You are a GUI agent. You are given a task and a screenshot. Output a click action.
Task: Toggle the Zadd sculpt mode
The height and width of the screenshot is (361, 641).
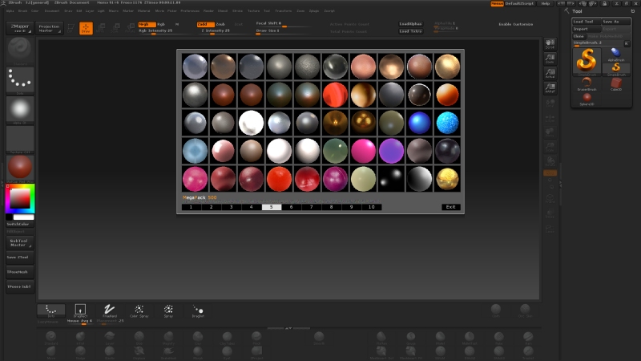[205, 24]
